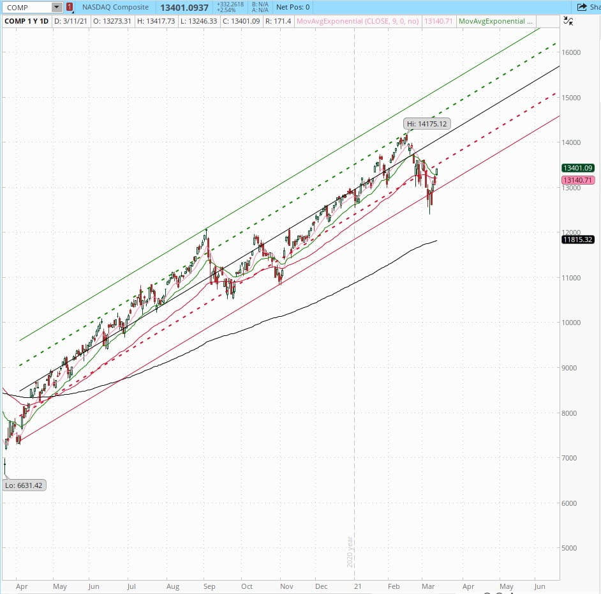The image size is (601, 594).
Task: Click the green 13401.09 price axis tag
Action: pyautogui.click(x=577, y=168)
